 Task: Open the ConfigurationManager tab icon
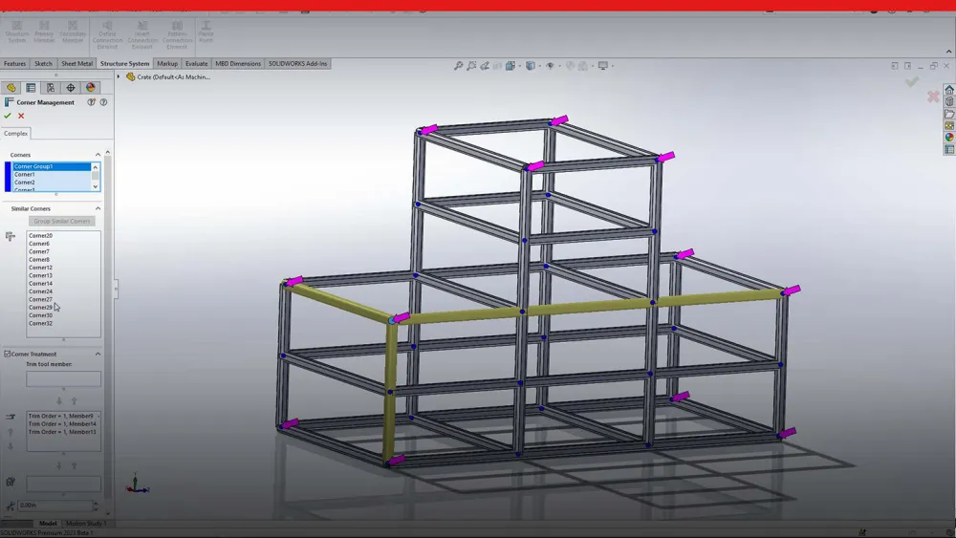pyautogui.click(x=51, y=88)
